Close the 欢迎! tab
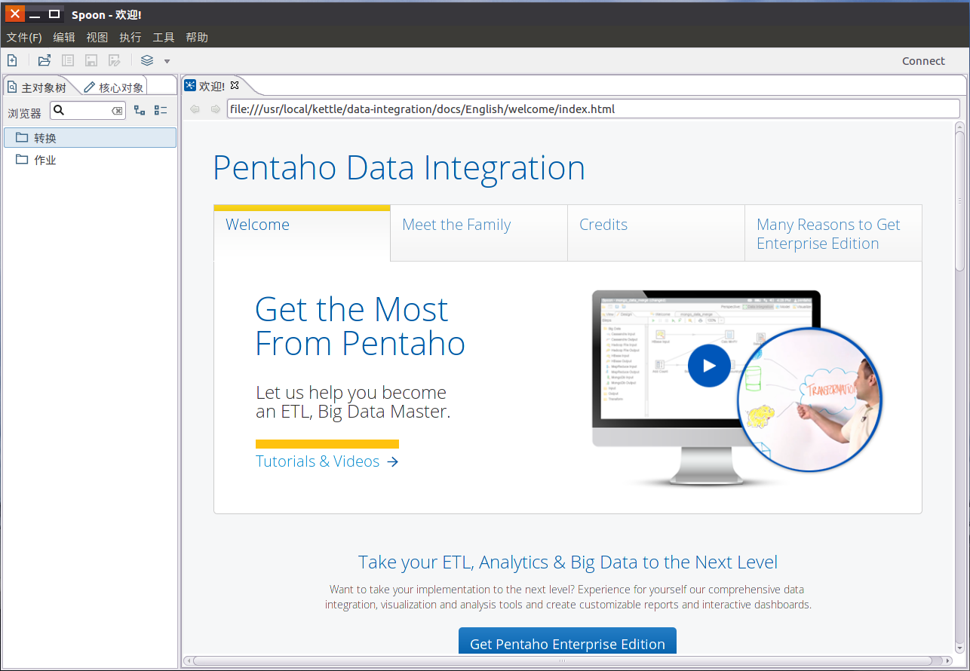 (235, 85)
